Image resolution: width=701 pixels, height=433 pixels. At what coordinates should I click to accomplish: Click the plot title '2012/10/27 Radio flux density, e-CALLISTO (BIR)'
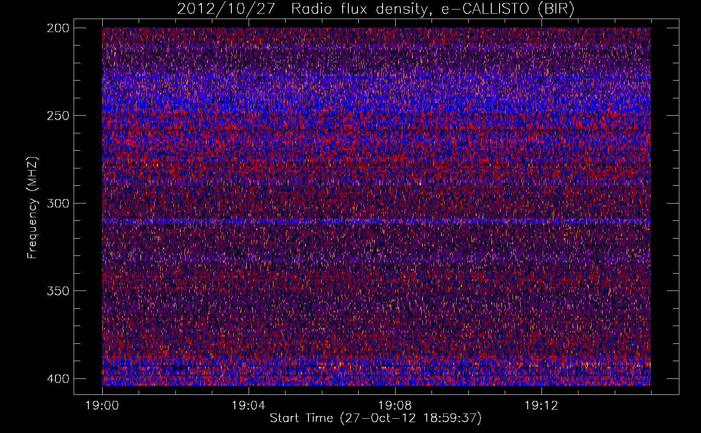376,9
